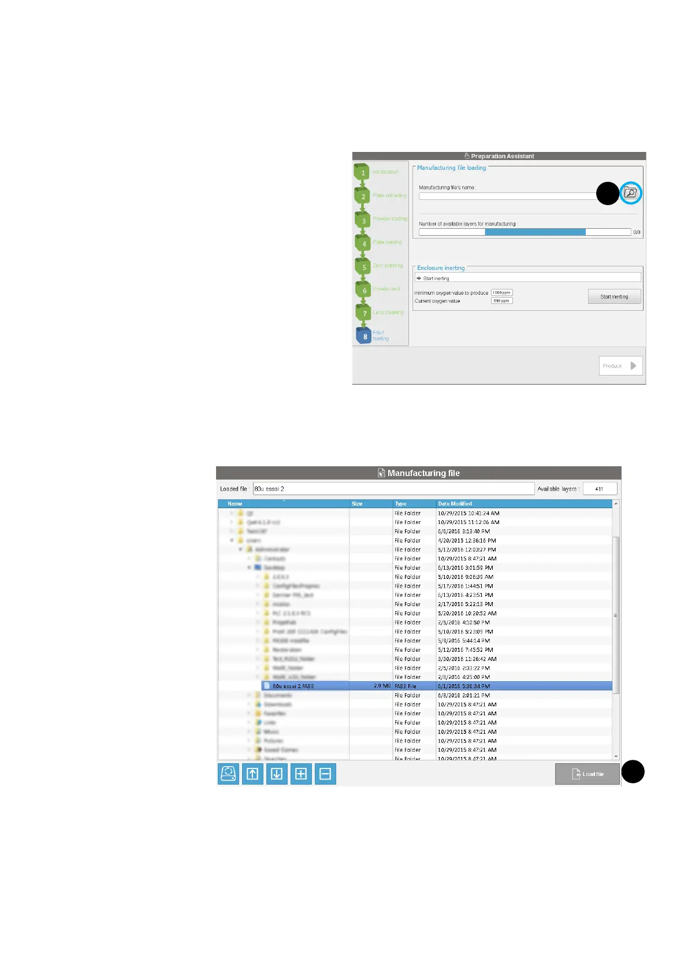688x973 pixels.
Task: Sort by the Name column header
Action: click(x=284, y=504)
